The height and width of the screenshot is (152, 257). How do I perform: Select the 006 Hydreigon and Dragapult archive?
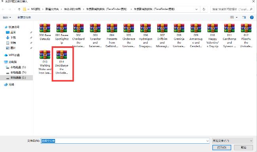click(146, 35)
